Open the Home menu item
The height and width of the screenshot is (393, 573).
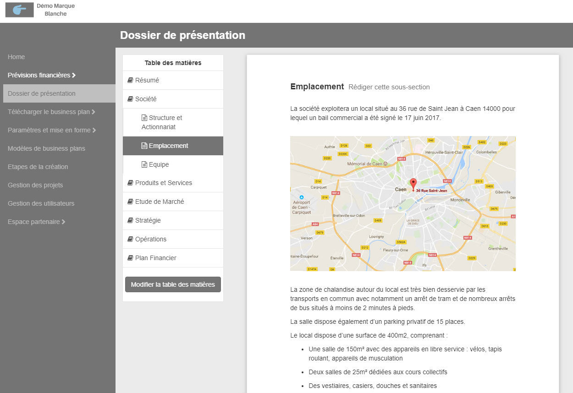17,57
